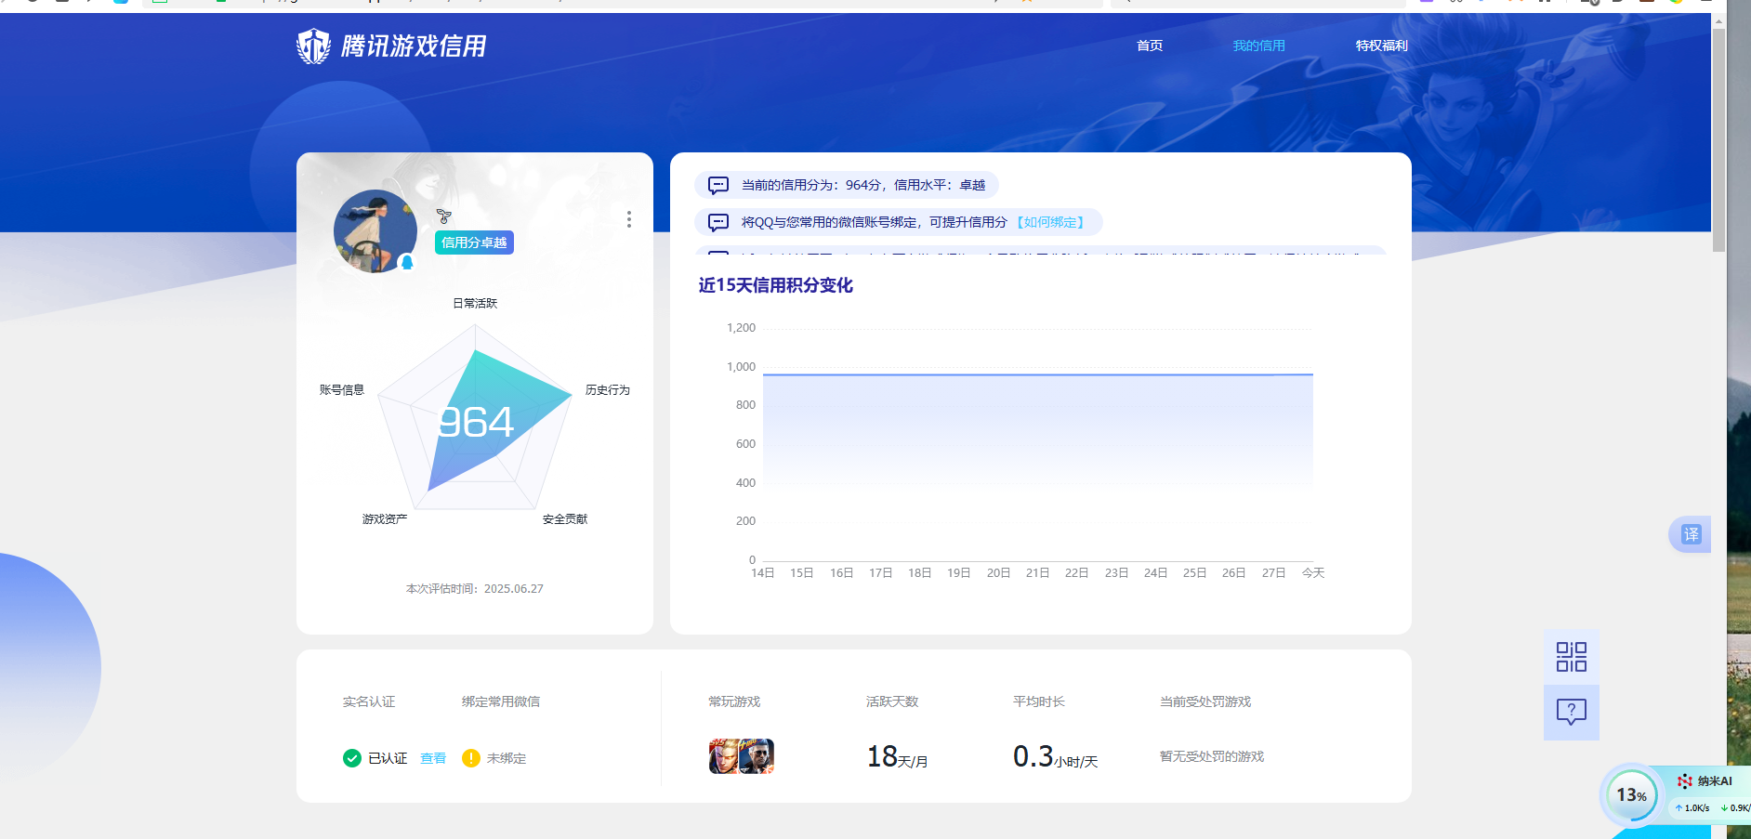Click the 当前受处罚游戏 heading
The image size is (1751, 839).
coord(1205,701)
